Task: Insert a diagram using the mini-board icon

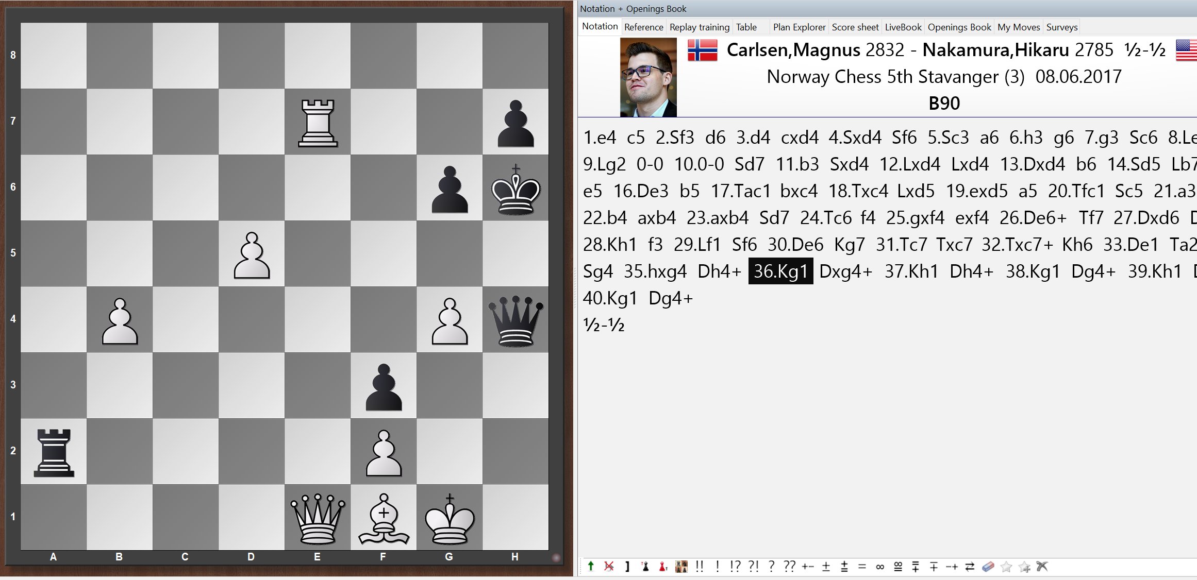Action: coord(681,567)
